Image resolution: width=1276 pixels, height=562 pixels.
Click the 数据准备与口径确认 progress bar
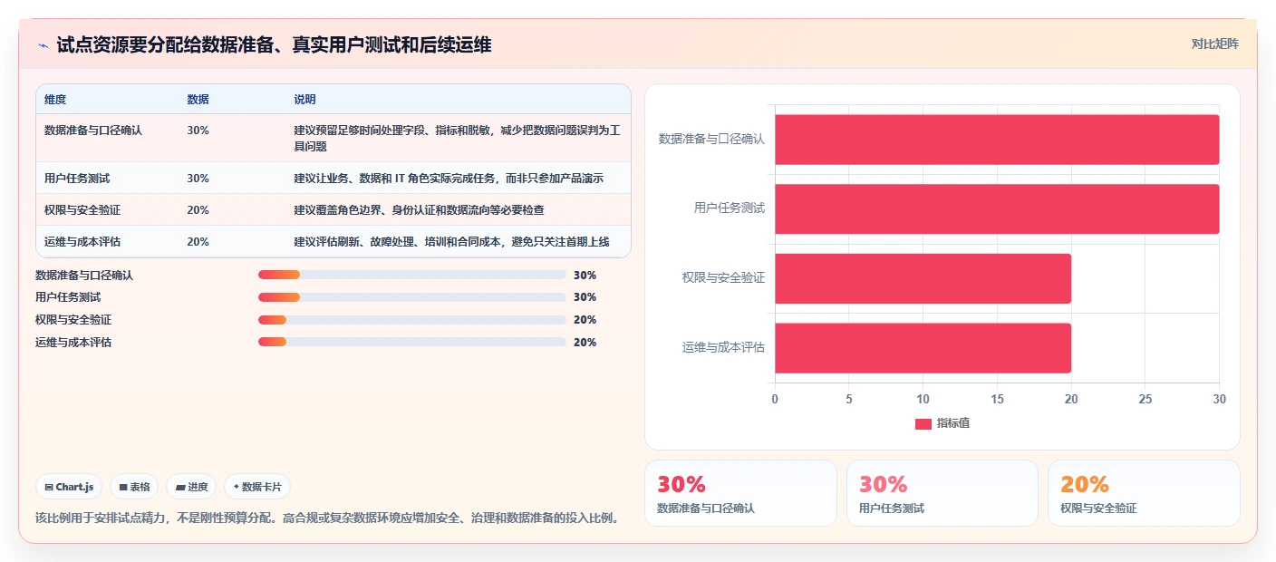click(412, 275)
